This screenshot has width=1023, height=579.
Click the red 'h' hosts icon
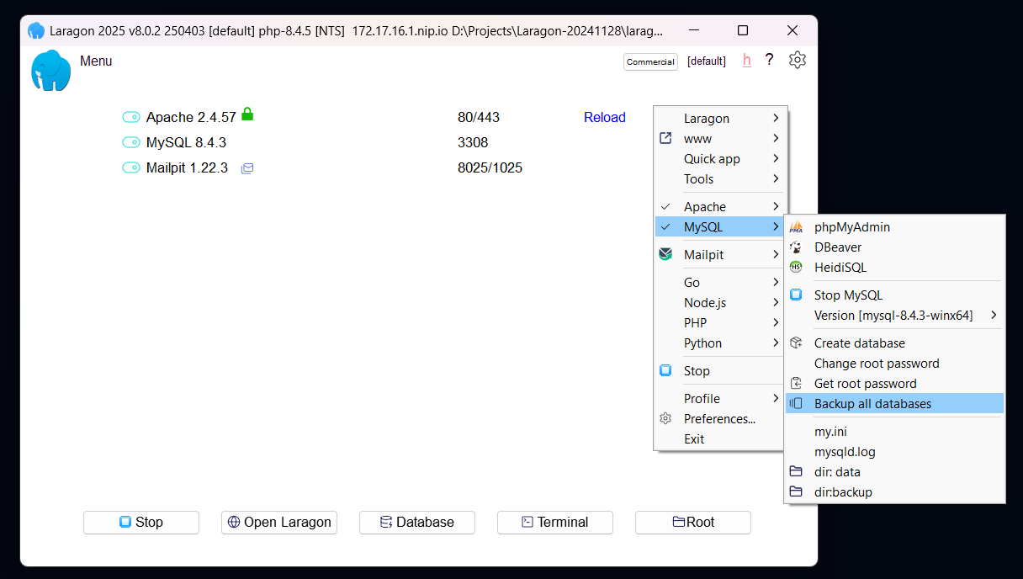tap(746, 60)
